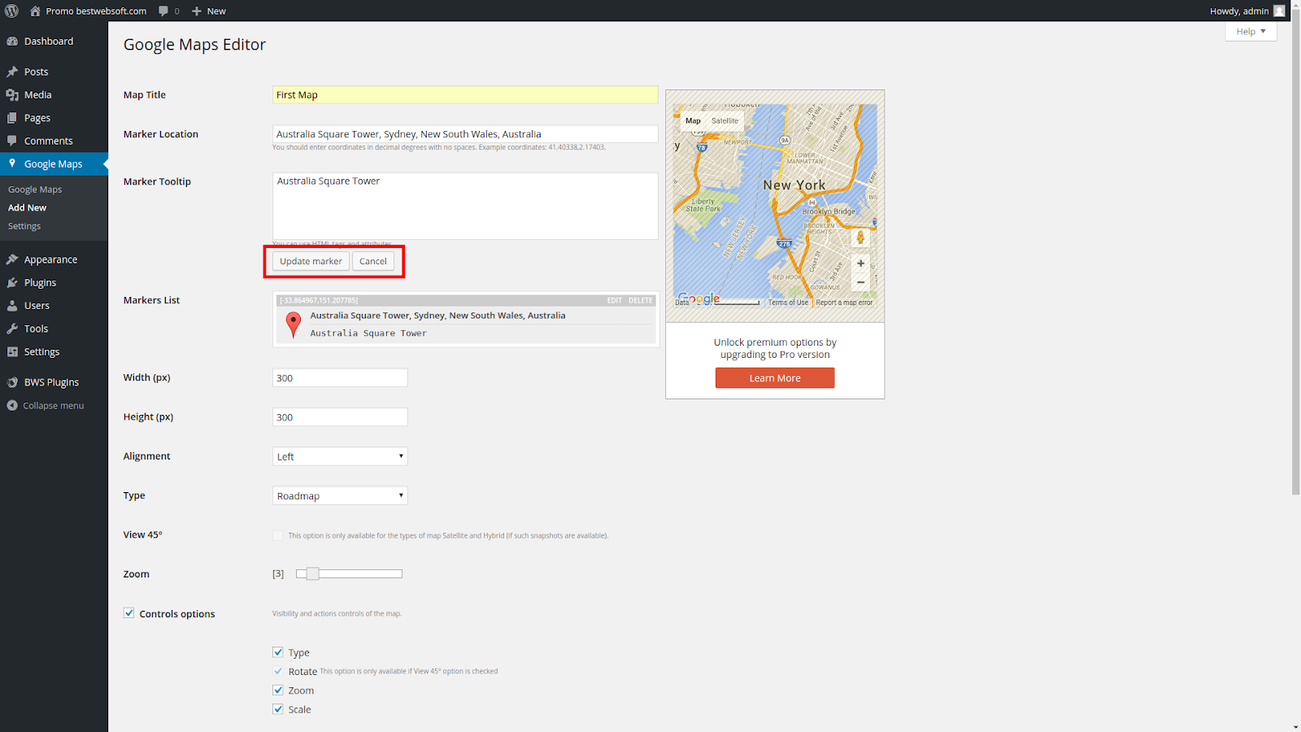Click the Posts pushpin icon
Viewport: 1301px width, 732px height.
click(x=12, y=72)
